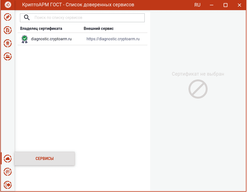This screenshot has height=192, width=247.
Task: Click the Внешний сервис column header
Action: pyautogui.click(x=99, y=28)
